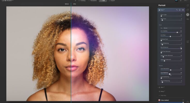The width and height of the screenshot is (190, 103).
Task: Click the Professional PRO tools icon
Action: pos(188,19)
